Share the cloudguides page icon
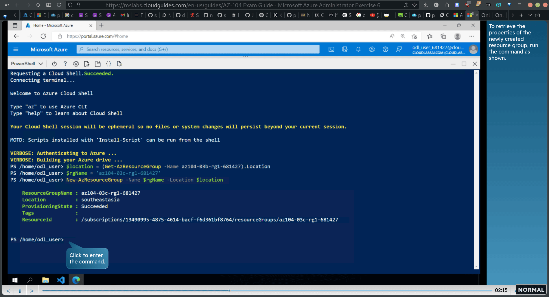This screenshot has height=297, width=549. tap(406, 5)
